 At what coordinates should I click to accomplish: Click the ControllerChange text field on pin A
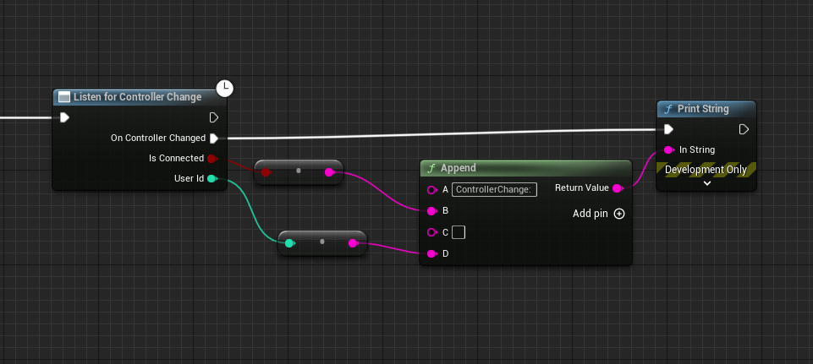point(494,189)
